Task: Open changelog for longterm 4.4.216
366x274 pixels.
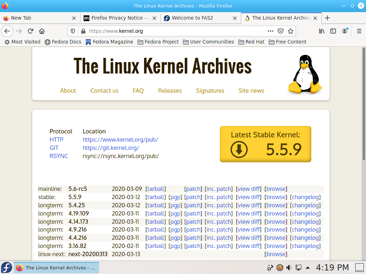Action: (x=305, y=238)
